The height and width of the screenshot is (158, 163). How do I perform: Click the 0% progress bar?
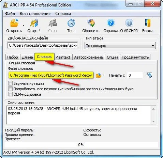81,145
